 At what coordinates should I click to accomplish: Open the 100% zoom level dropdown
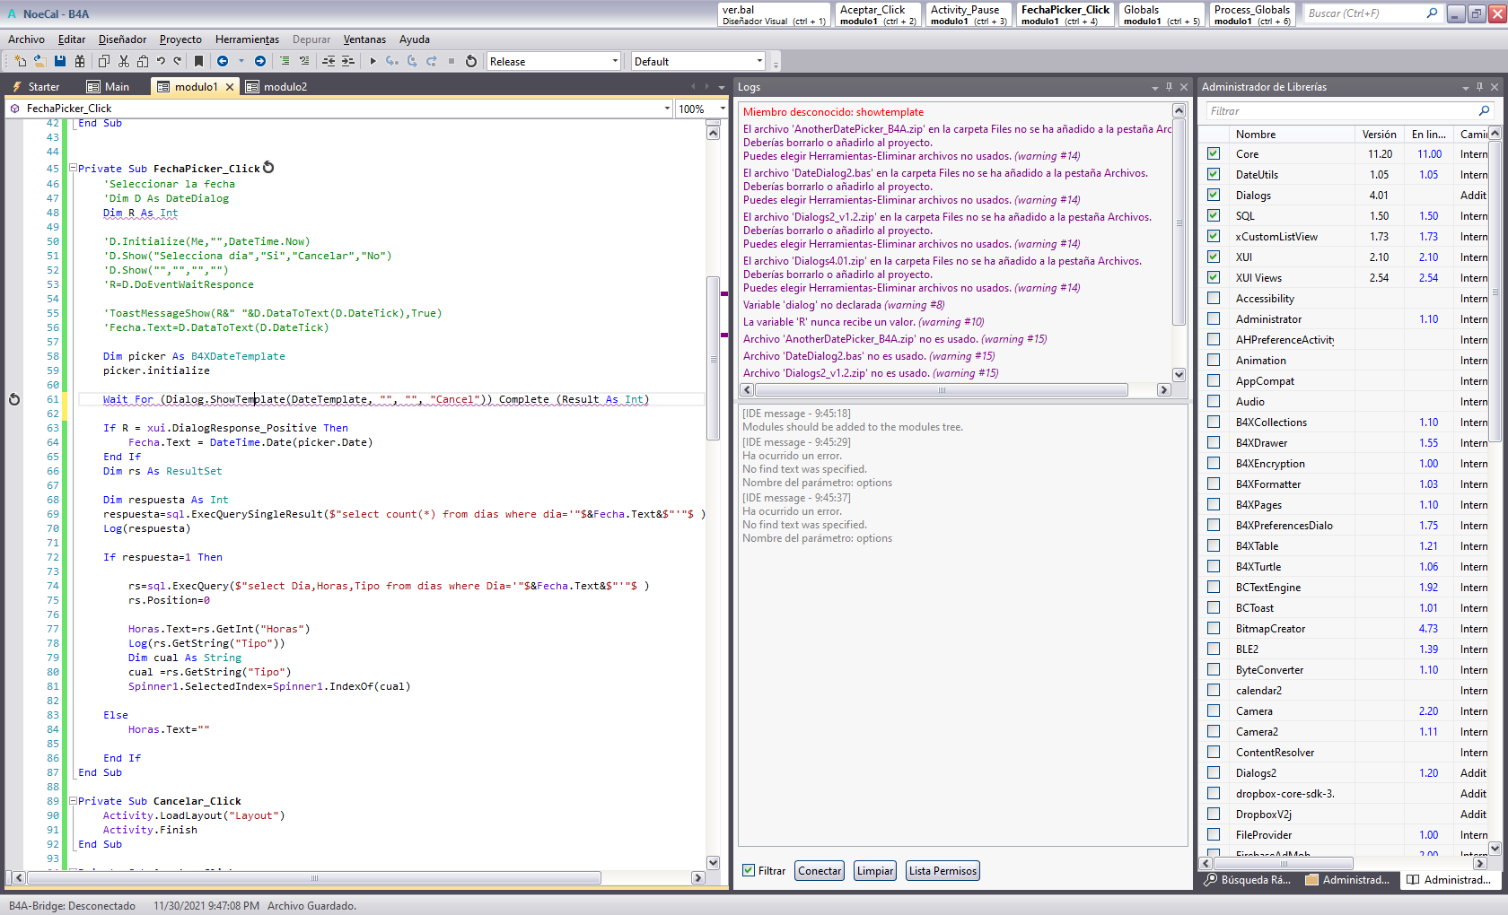pyautogui.click(x=723, y=109)
